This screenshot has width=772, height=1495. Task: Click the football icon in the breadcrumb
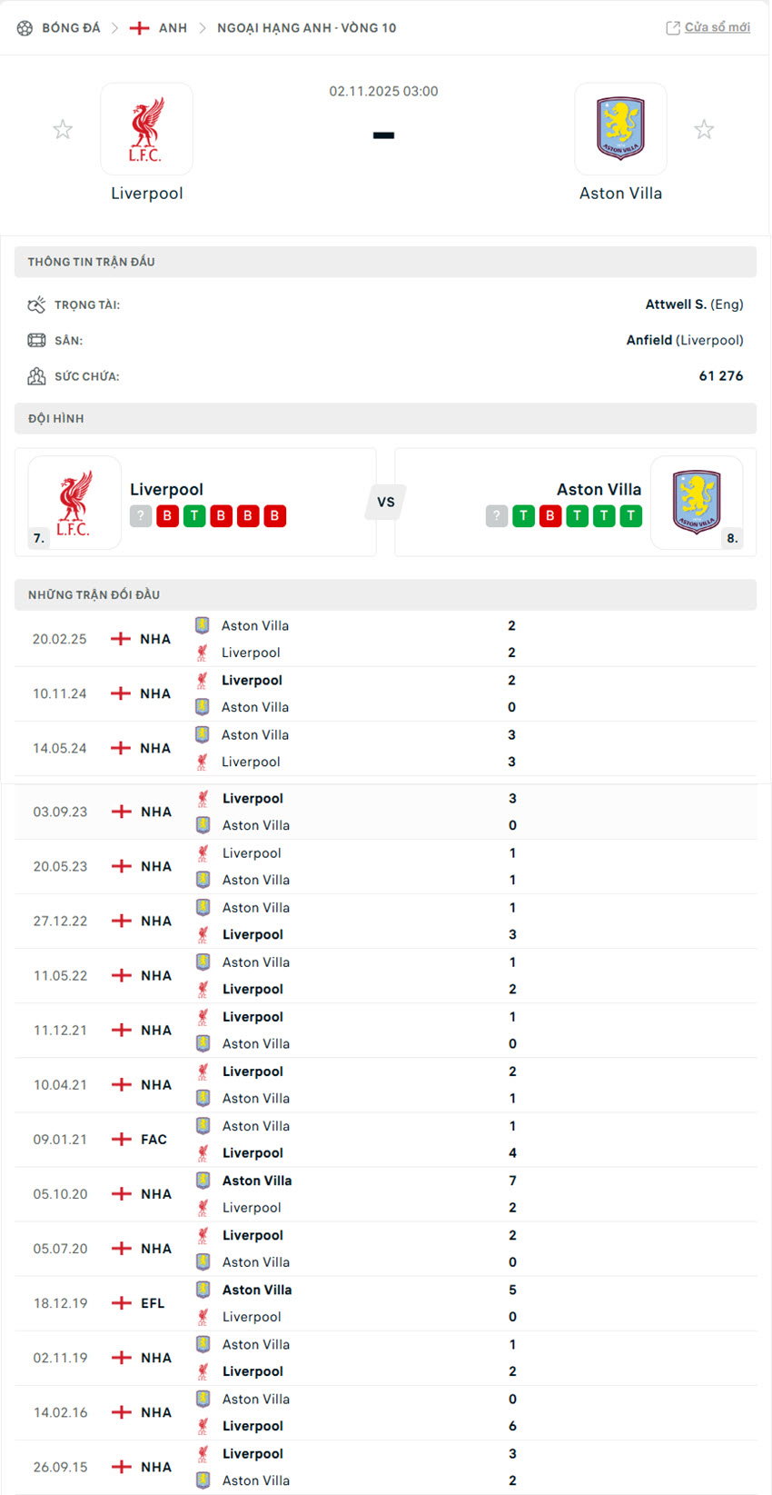tap(25, 27)
